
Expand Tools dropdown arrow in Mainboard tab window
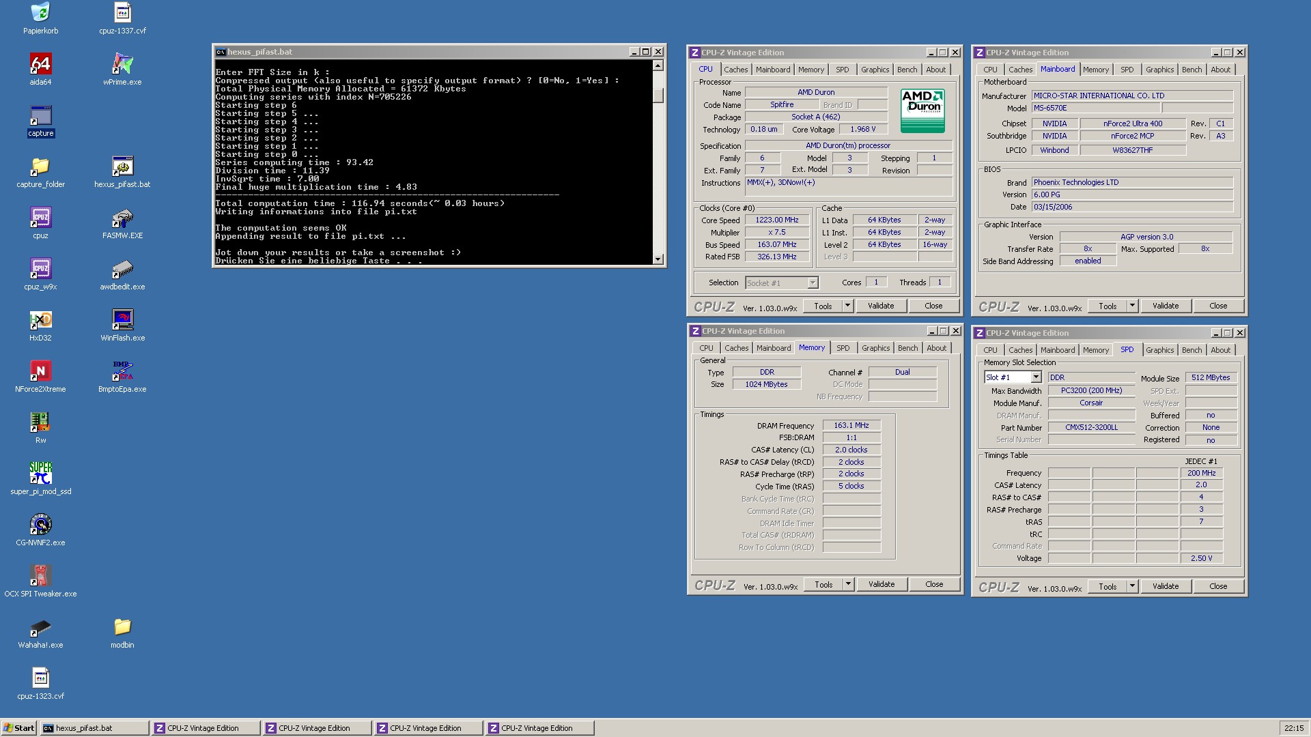[1132, 306]
